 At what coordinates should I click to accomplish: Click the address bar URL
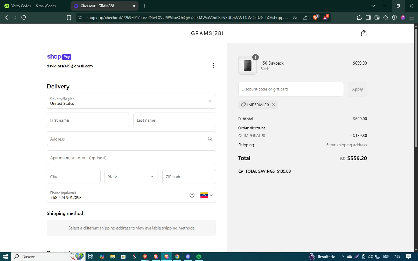[187, 18]
